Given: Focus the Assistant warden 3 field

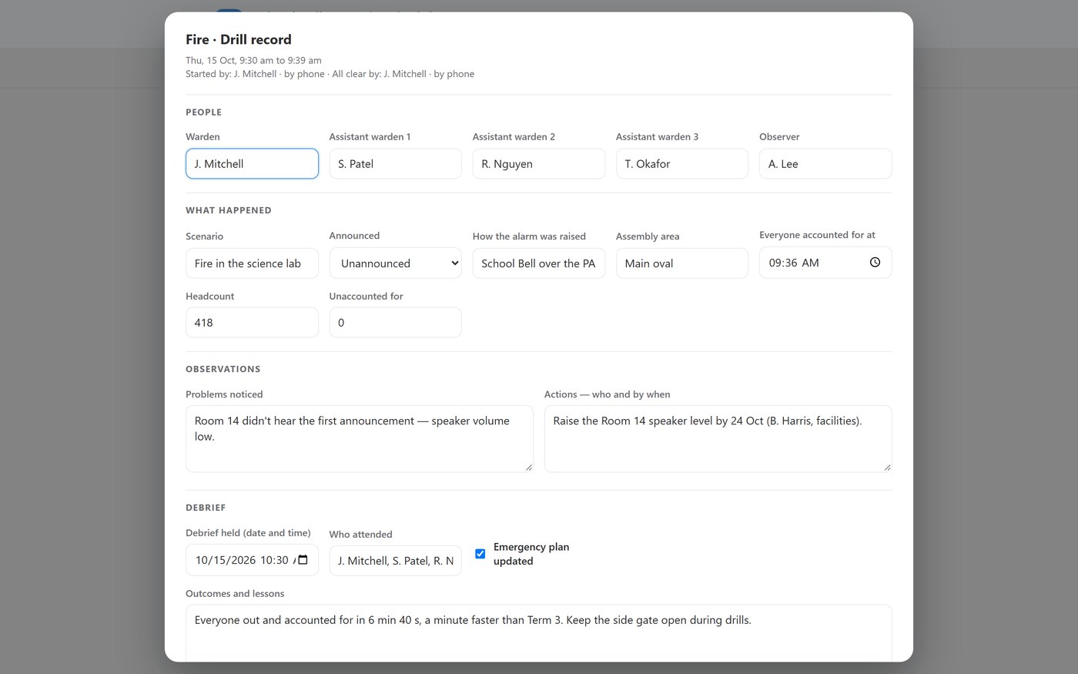Looking at the screenshot, I should tap(682, 164).
